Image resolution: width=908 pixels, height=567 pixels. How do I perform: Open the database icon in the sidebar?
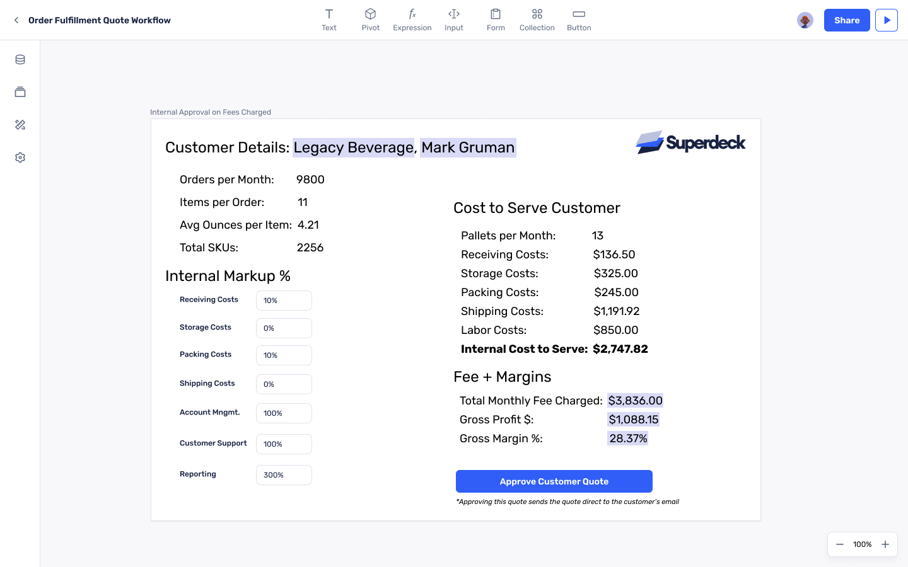20,60
